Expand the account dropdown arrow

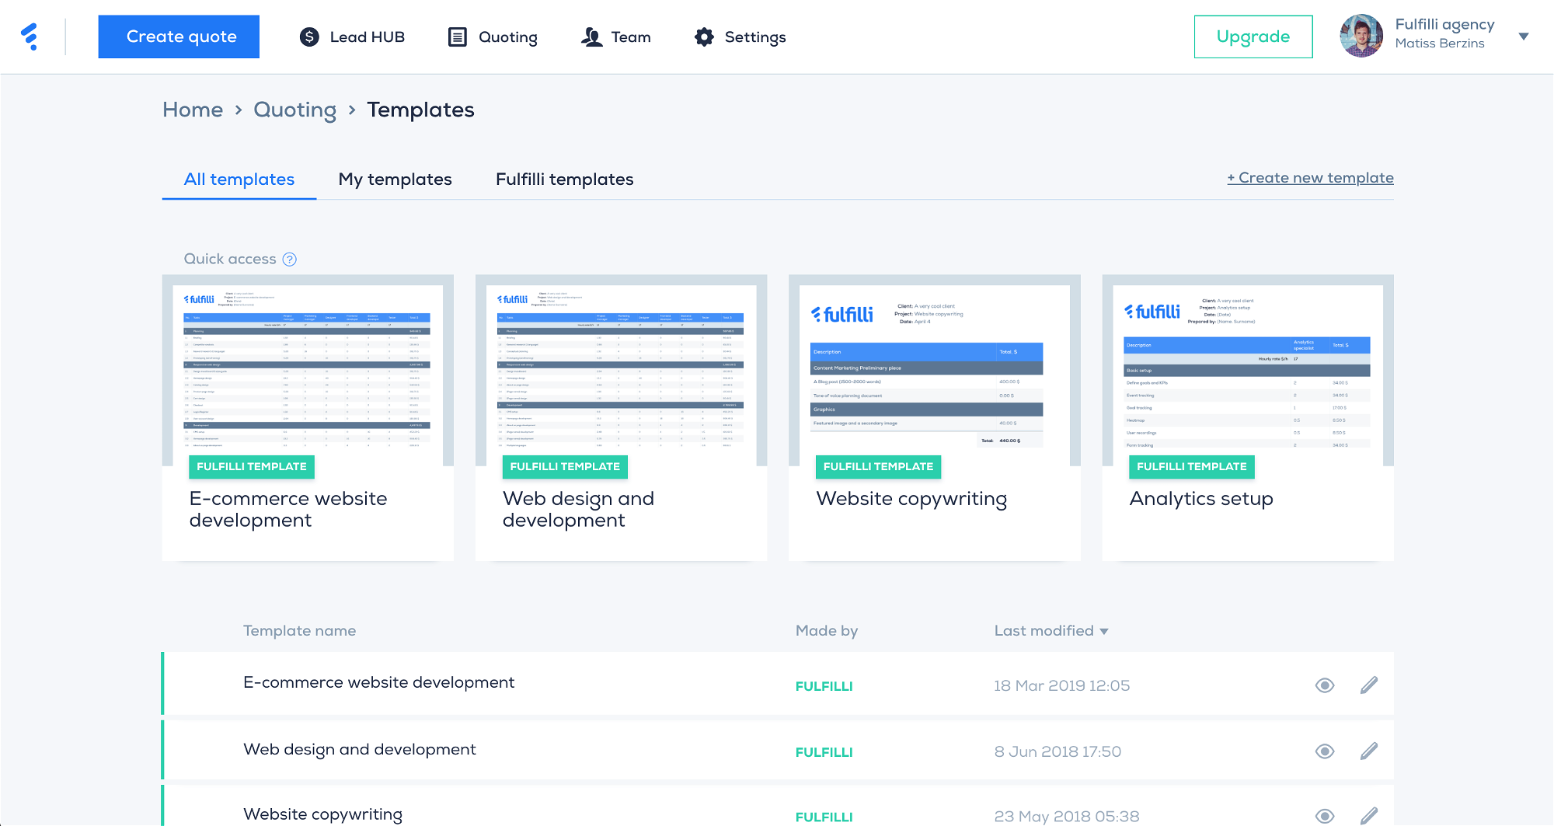pyautogui.click(x=1523, y=36)
